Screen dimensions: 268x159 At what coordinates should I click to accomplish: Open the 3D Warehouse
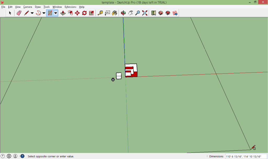161,13
